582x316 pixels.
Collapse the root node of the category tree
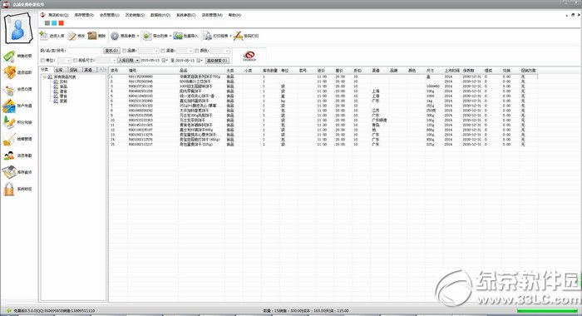click(x=45, y=77)
